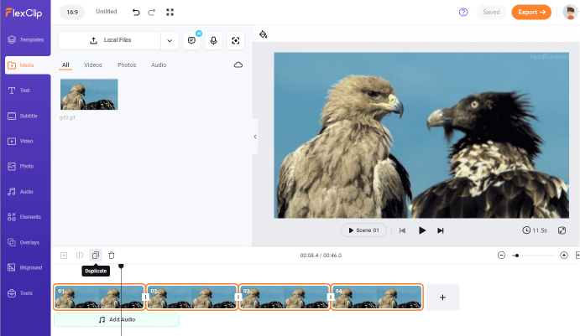Duplicate the selected scene

pos(96,255)
